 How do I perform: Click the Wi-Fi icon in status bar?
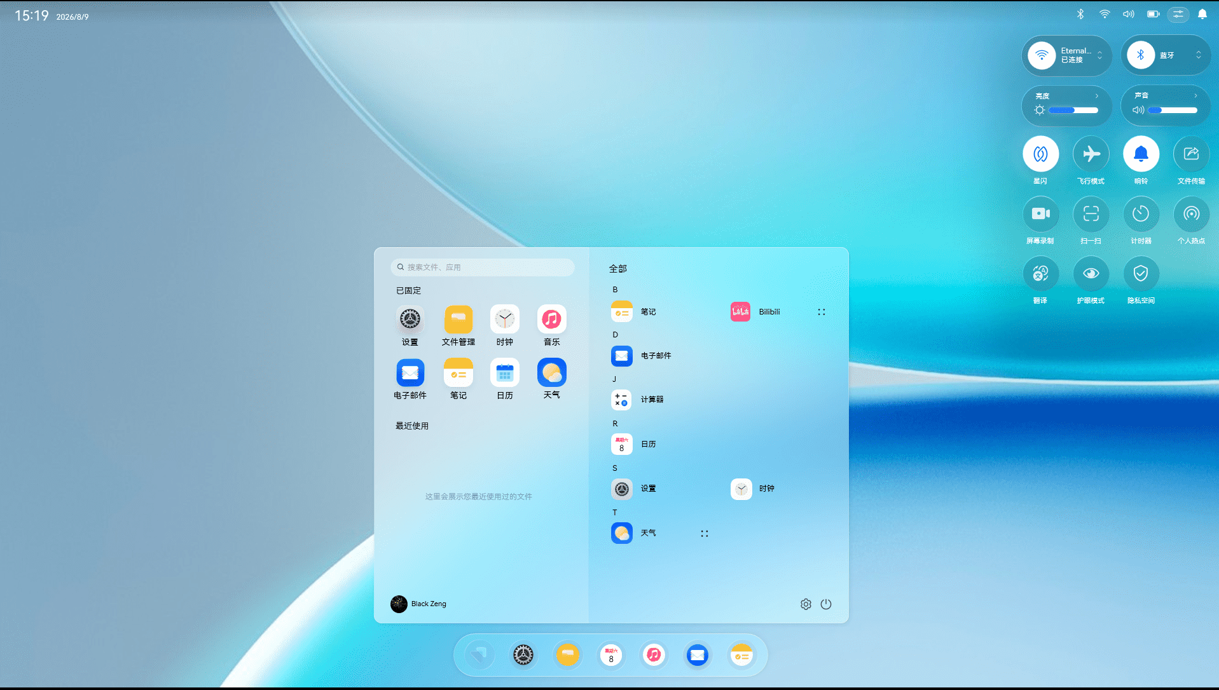tap(1105, 14)
